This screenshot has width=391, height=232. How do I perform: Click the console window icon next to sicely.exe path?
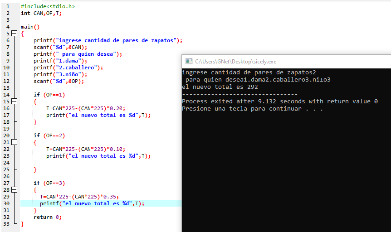tap(189, 61)
